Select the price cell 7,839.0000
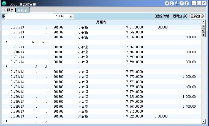 tap(134, 37)
